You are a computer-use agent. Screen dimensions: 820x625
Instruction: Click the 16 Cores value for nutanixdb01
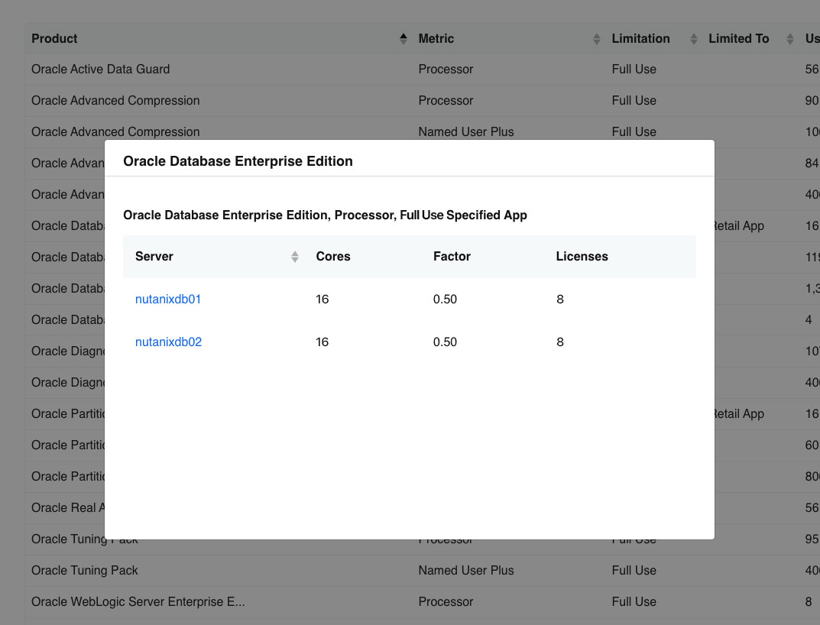tap(322, 299)
